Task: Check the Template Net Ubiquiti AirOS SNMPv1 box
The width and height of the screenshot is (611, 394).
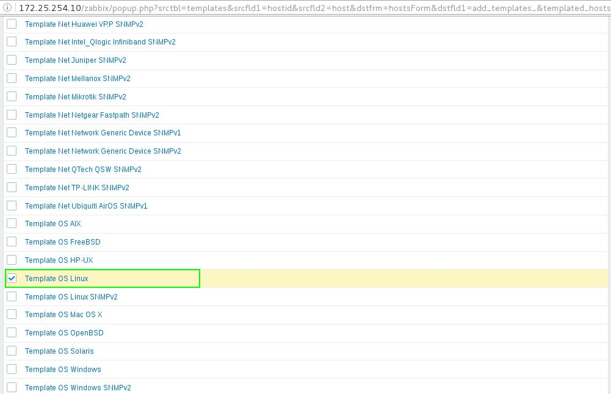Action: pos(12,206)
